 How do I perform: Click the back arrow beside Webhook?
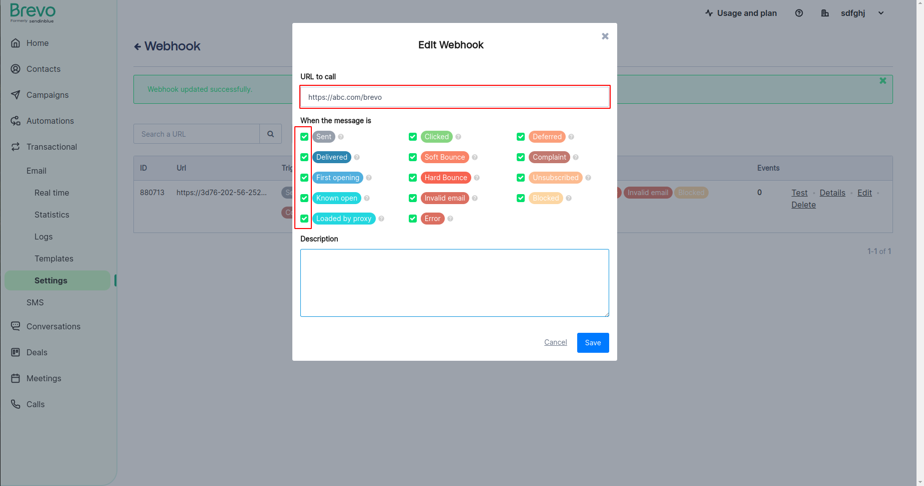tap(137, 46)
